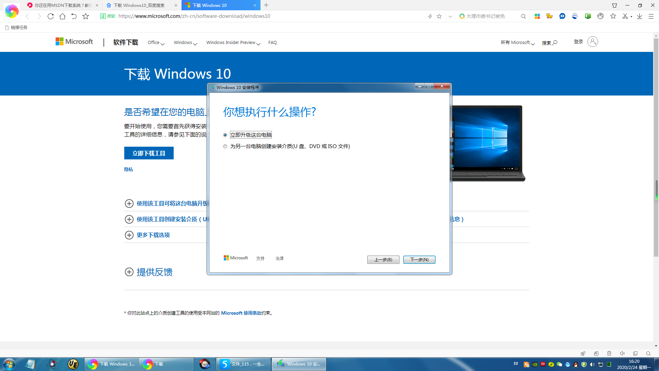
Task: Open the UltraEdit taskbar icon
Action: pos(73,364)
